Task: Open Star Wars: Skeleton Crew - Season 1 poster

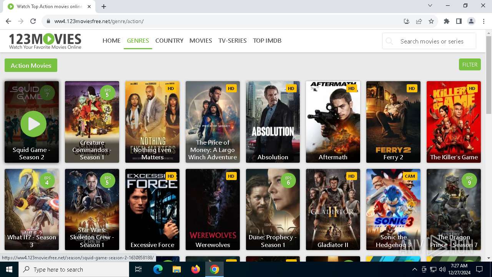Action: coord(92,209)
